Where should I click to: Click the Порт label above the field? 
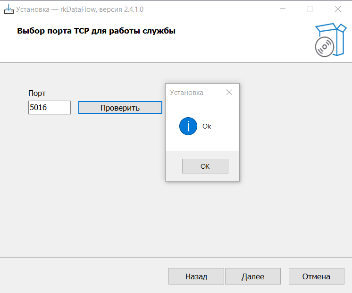(37, 94)
